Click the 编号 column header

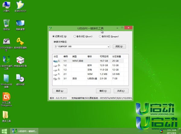click(65, 56)
